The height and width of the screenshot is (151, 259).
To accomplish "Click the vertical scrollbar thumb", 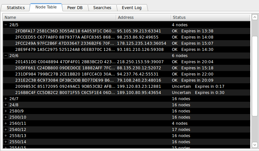I will tap(255, 76).
